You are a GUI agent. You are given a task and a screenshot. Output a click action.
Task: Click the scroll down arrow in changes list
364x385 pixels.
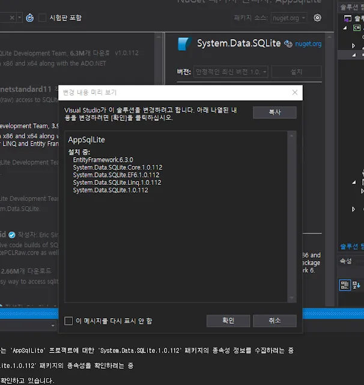[x=291, y=298]
